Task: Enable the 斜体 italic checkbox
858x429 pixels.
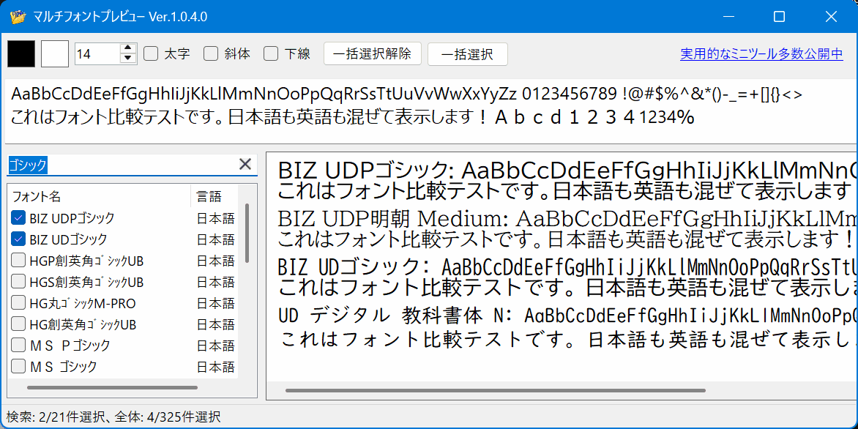Action: (211, 53)
